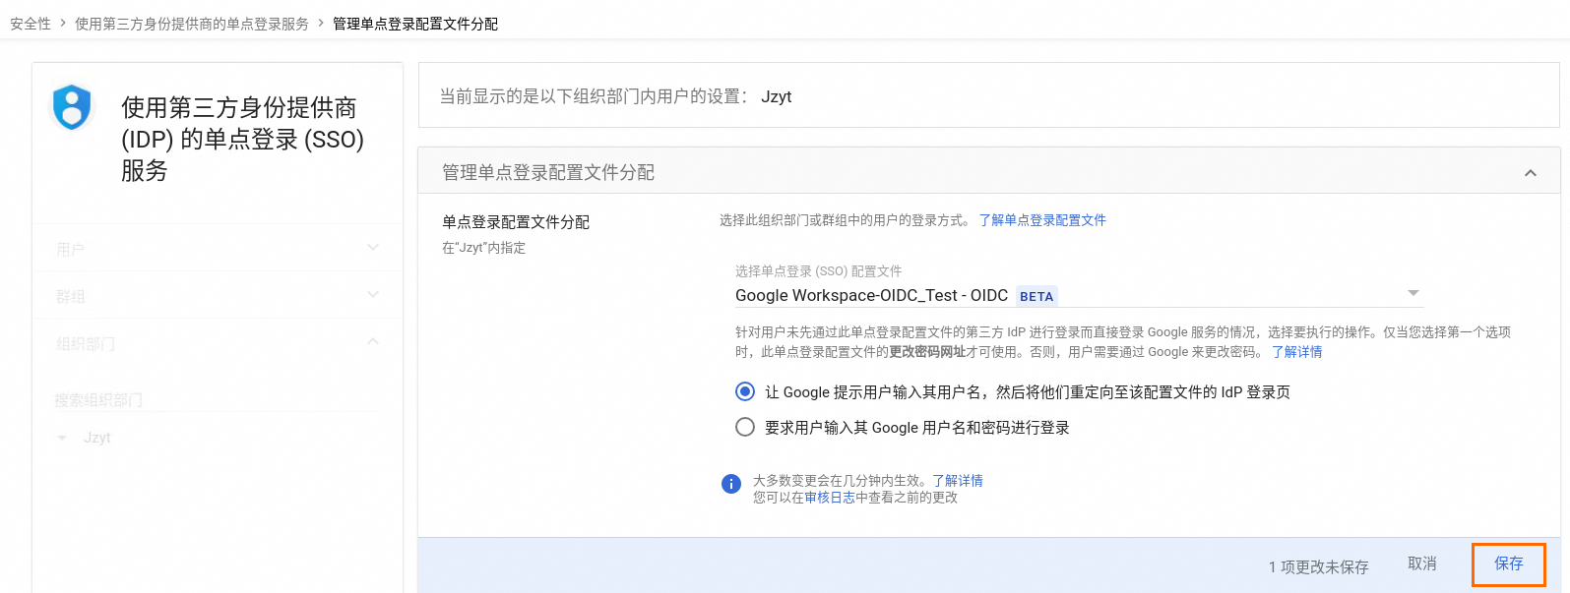The image size is (1570, 593).
Task: Select require Google username and password option
Action: [x=745, y=427]
